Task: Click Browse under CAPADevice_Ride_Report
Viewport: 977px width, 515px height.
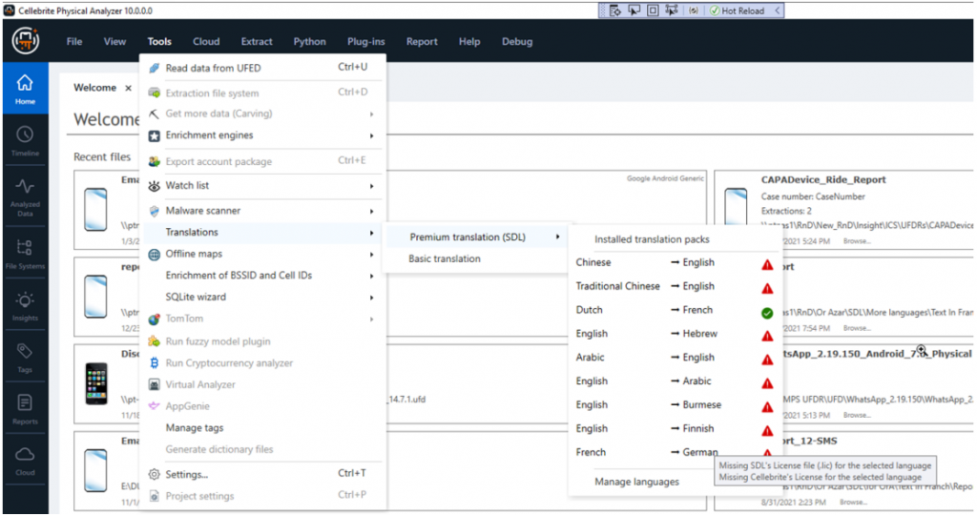Action: coord(857,241)
